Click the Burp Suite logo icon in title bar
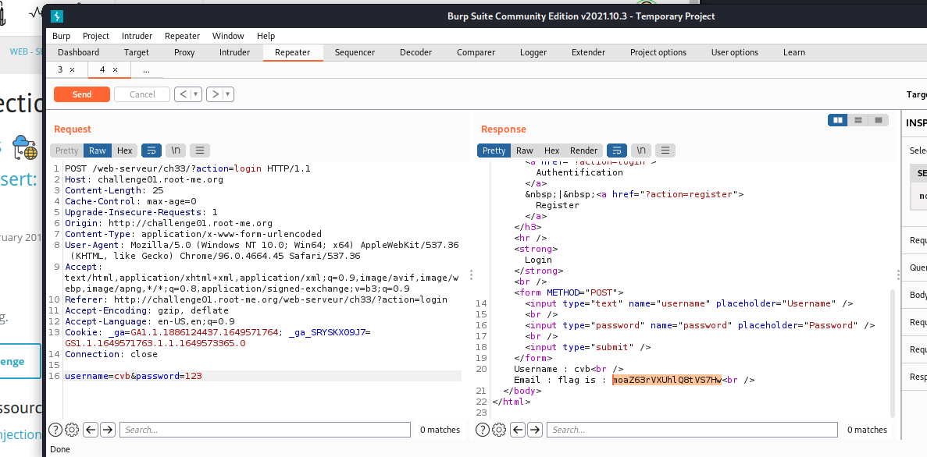927x457 pixels. coord(57,16)
